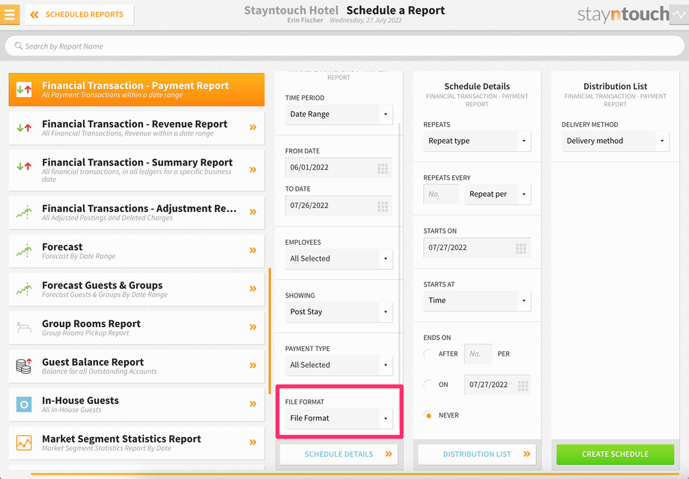Click the chevron beside Market Segment Statistics

[x=253, y=442]
